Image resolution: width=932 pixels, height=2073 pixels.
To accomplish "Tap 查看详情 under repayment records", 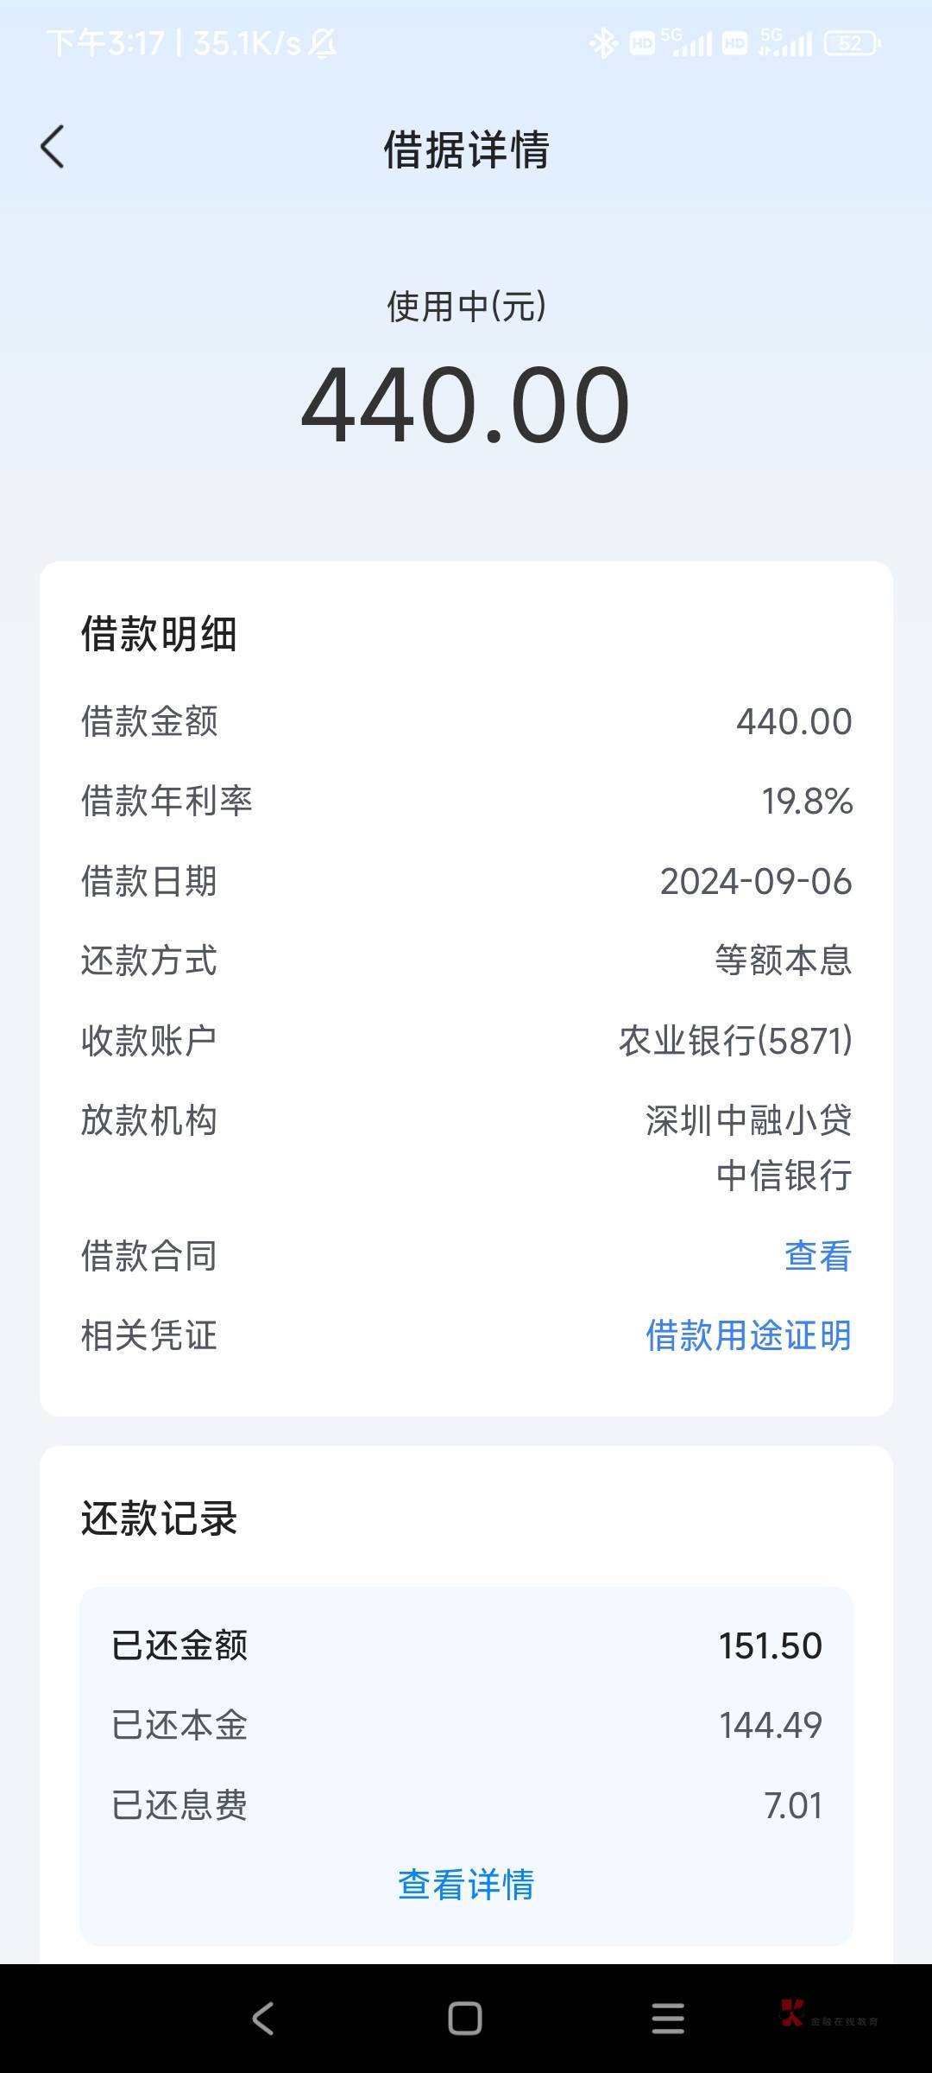I will click(466, 1885).
